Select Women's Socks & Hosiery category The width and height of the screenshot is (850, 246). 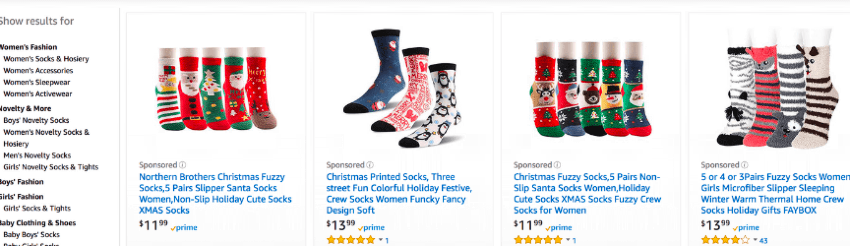(x=46, y=59)
